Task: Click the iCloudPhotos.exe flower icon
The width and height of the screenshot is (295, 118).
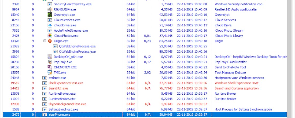Action: [50, 36]
